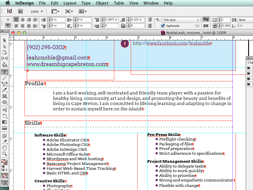Set paragraph alignment to Align Right
Screen dimensions: 253x190
tap(29, 19)
